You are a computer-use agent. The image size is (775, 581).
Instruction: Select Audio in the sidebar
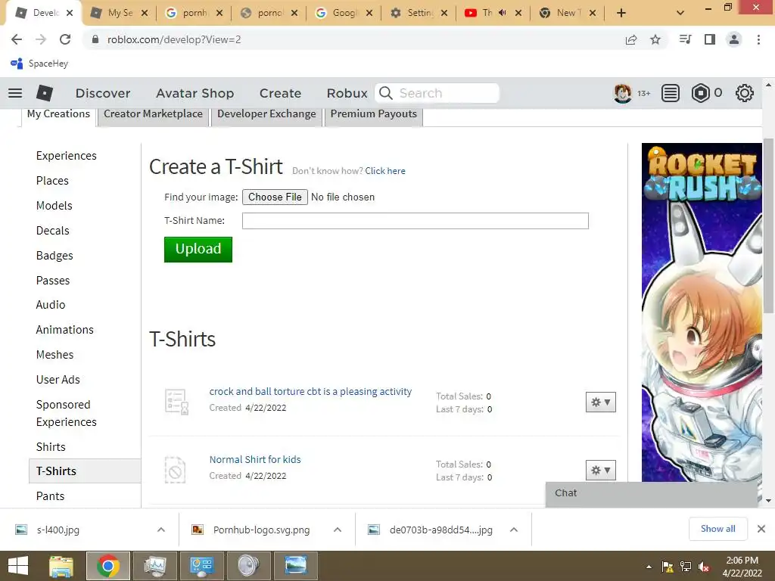[51, 305]
